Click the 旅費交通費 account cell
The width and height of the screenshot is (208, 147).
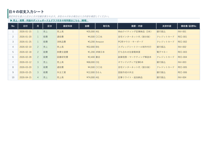[x=68, y=52]
